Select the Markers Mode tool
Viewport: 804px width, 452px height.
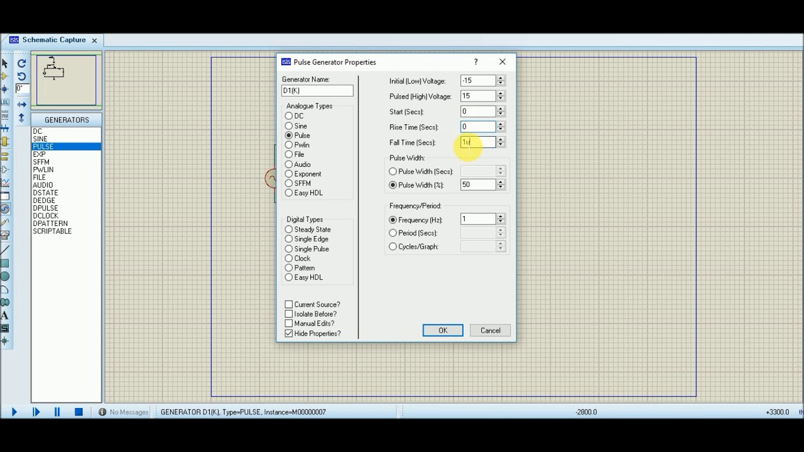point(5,340)
